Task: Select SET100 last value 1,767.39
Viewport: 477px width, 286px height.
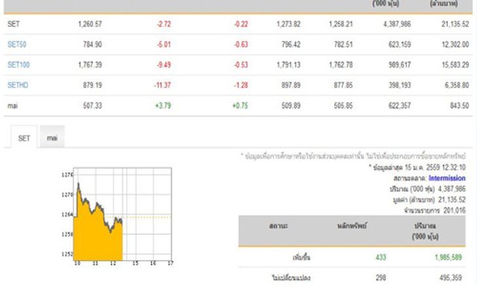Action: coord(90,65)
